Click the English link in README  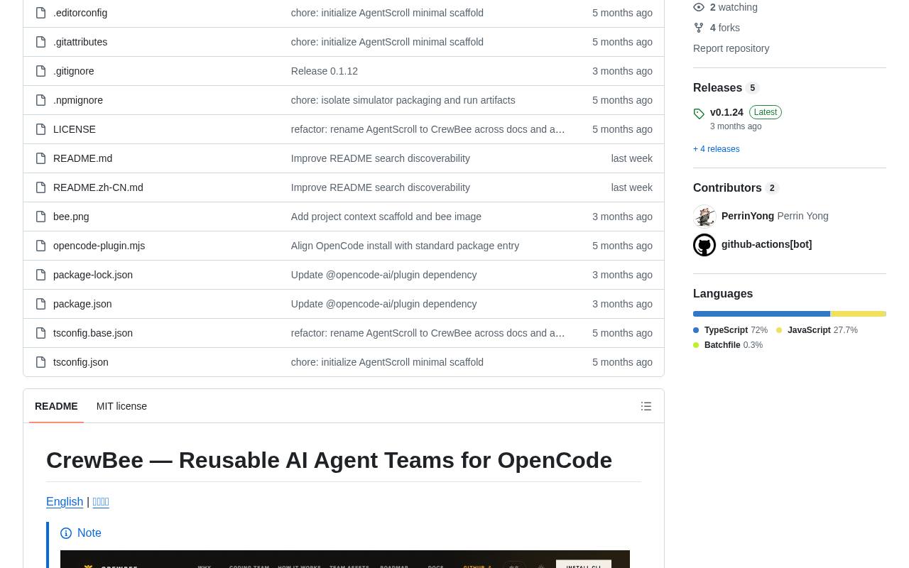65,502
